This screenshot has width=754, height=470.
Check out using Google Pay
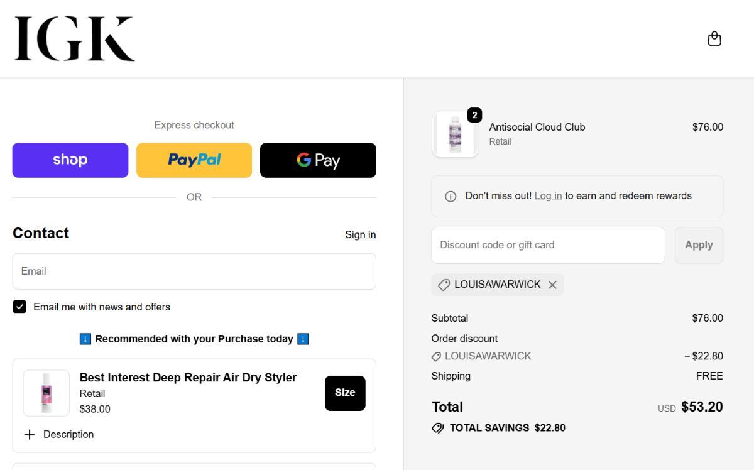pos(318,160)
